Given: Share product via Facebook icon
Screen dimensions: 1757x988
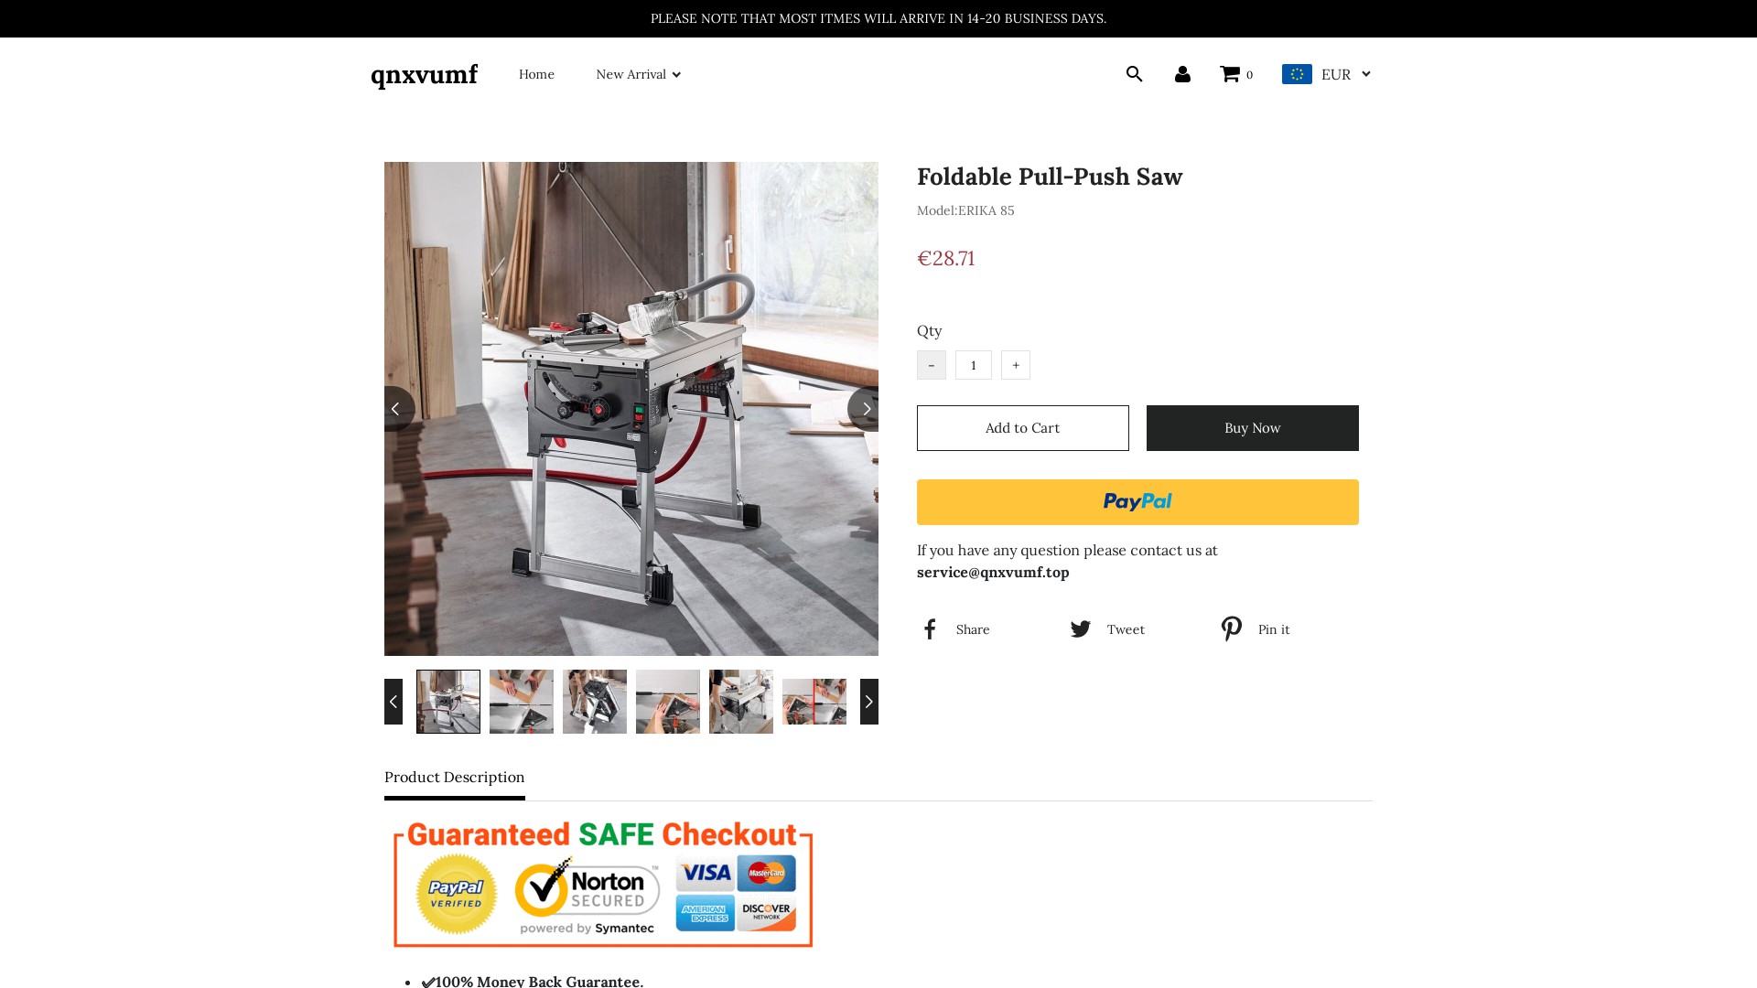Looking at the screenshot, I should click(x=930, y=629).
